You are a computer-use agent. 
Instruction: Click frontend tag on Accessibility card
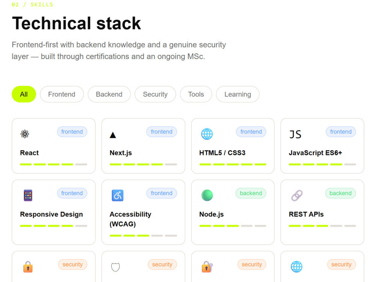click(x=162, y=193)
